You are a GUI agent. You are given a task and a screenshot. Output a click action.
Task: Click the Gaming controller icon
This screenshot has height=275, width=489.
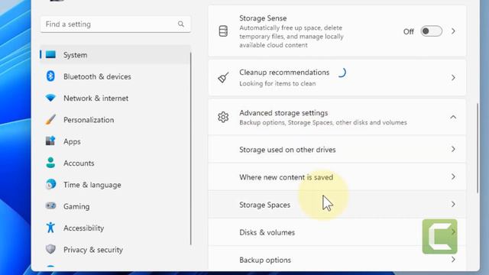click(50, 205)
